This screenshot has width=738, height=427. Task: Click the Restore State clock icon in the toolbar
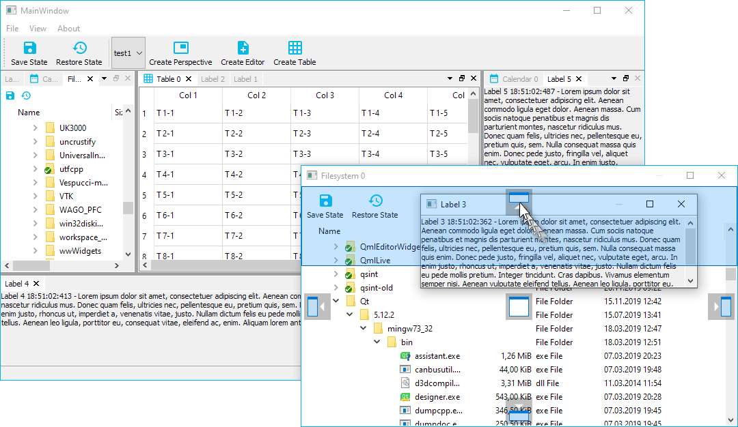point(79,48)
